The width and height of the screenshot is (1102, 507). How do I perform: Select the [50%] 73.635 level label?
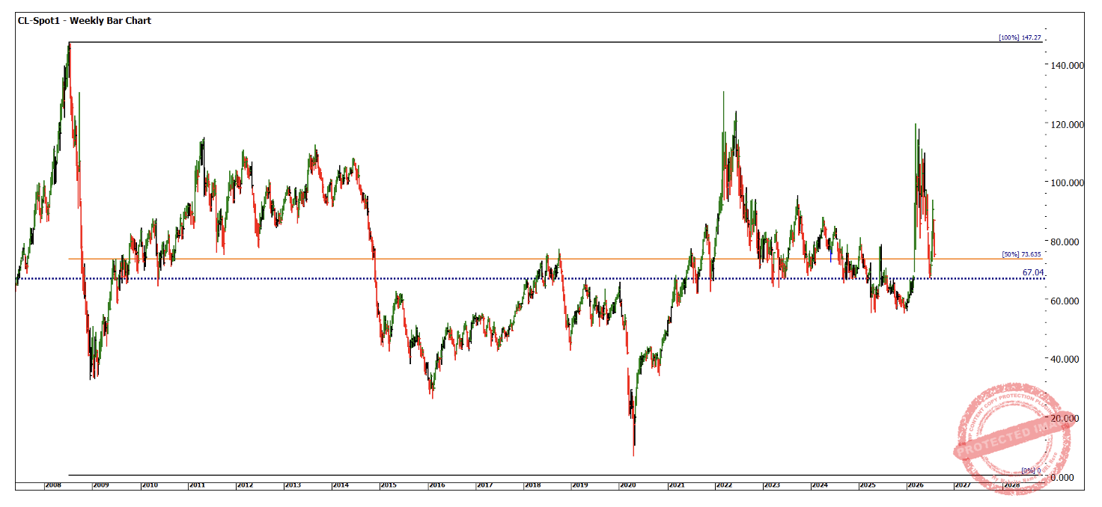pos(1022,254)
